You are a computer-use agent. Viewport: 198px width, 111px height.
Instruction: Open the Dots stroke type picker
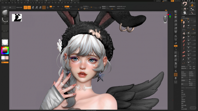(x=5, y=20)
